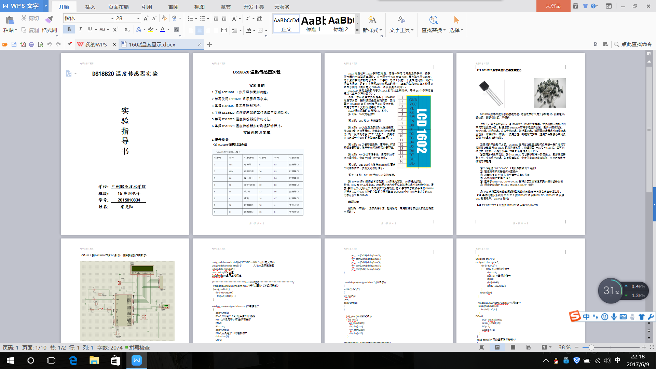Click the justify alignment icon
The width and height of the screenshot is (656, 369).
(216, 30)
